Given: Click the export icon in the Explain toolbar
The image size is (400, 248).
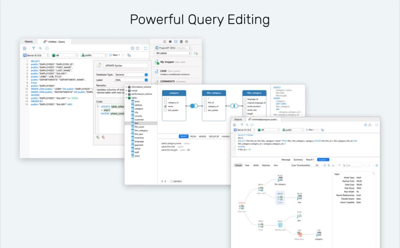Looking at the screenshot, I should pyautogui.click(x=333, y=165).
